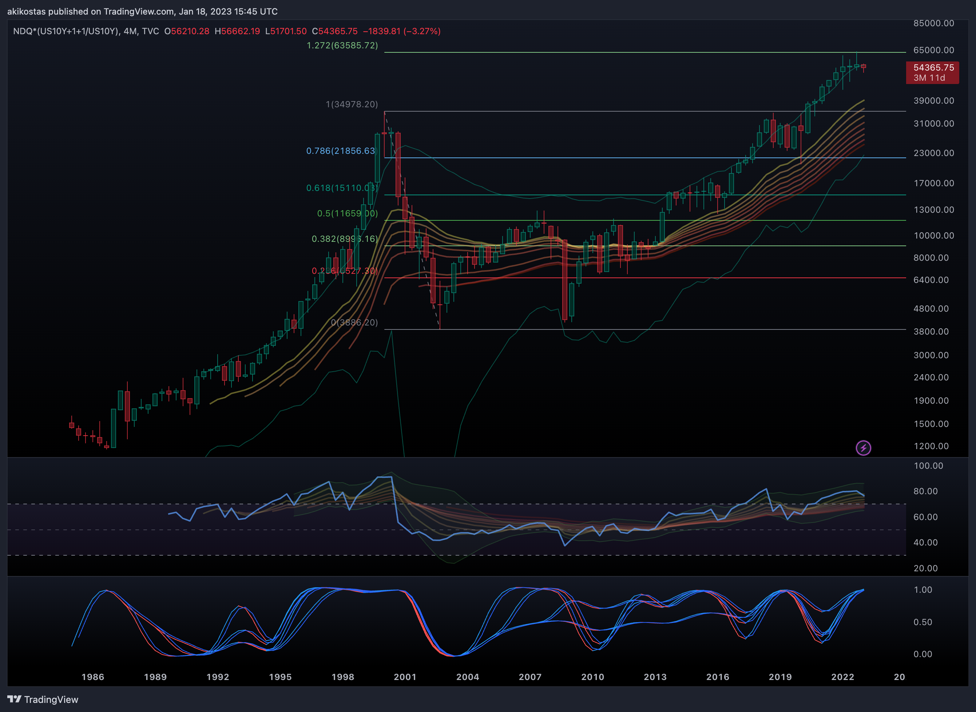
Task: Click the 3M 11d countdown label
Action: [x=929, y=78]
